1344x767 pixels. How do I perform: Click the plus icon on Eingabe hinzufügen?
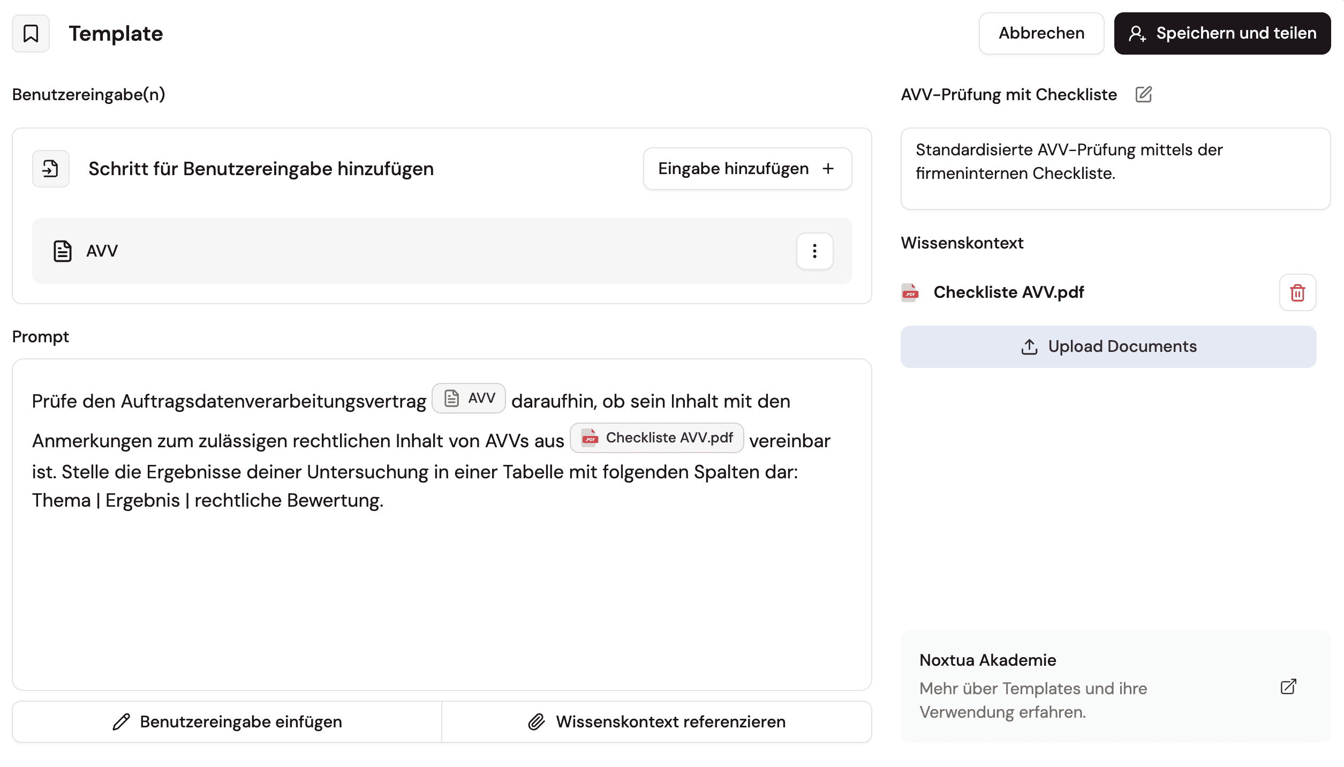828,169
